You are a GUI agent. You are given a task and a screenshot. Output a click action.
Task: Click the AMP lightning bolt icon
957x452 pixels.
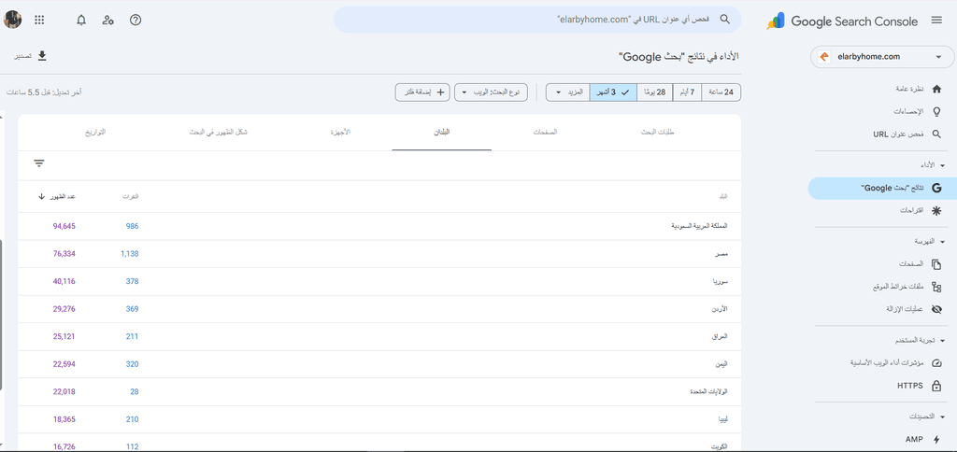pos(936,439)
